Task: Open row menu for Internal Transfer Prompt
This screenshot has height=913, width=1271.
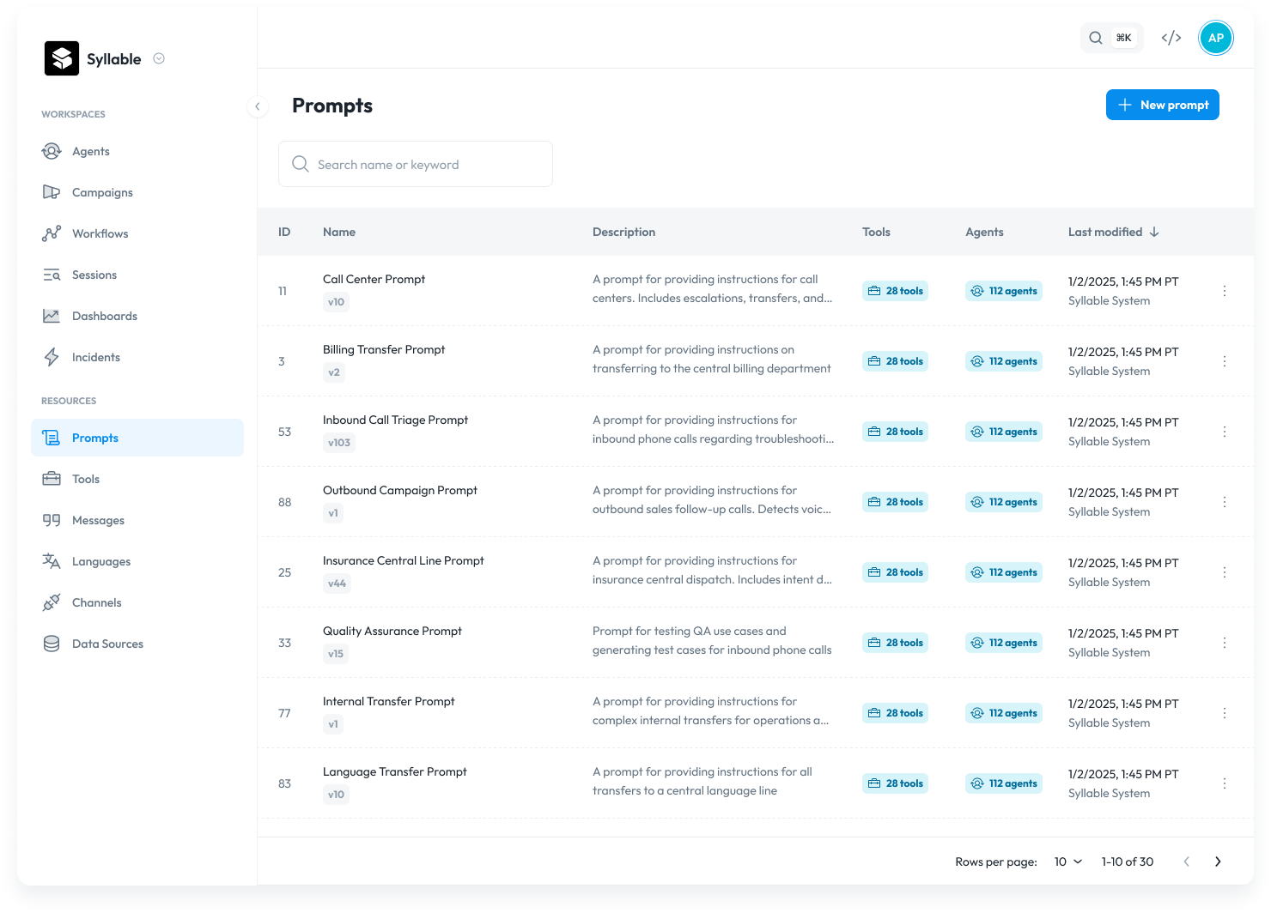Action: 1225,713
